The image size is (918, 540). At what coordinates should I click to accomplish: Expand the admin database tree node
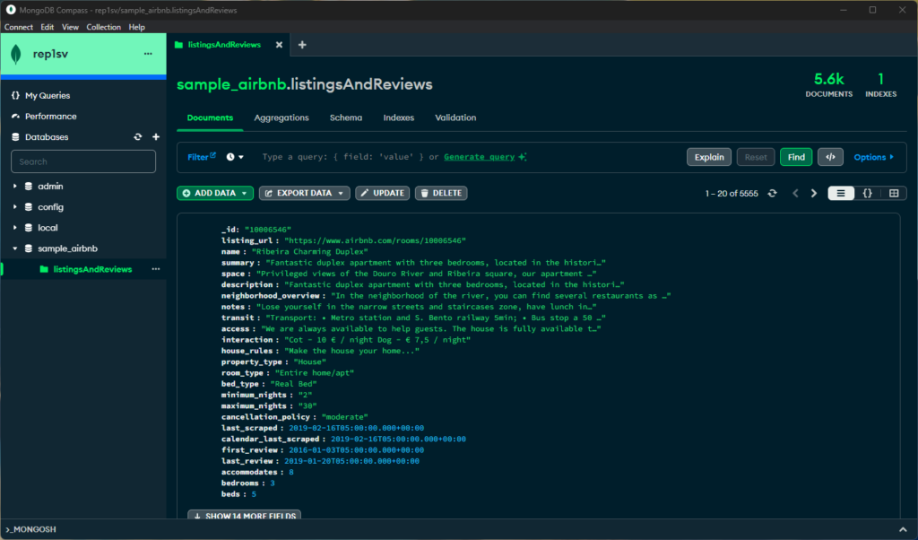pos(15,187)
